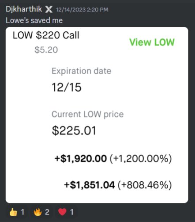Toggle the thumbs up reaction
This screenshot has height=222, width=195.
coord(17,212)
